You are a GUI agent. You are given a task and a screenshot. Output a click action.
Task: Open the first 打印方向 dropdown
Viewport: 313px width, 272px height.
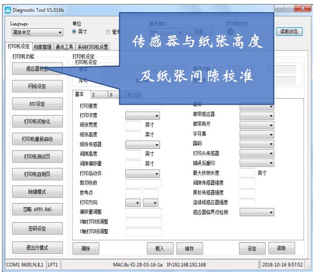tap(133, 203)
